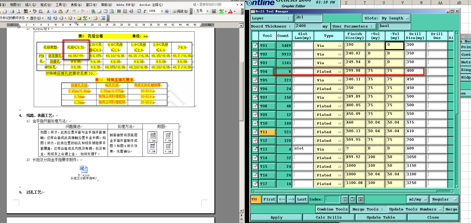This screenshot has height=223, width=471.
Task: Click the Previous change icon in reviewing toolbar
Action: pos(49,18)
